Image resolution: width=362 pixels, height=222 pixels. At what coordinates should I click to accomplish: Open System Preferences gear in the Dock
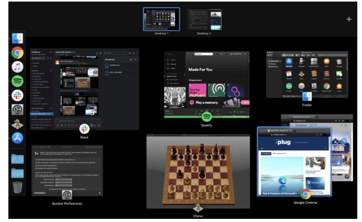pyautogui.click(x=17, y=110)
